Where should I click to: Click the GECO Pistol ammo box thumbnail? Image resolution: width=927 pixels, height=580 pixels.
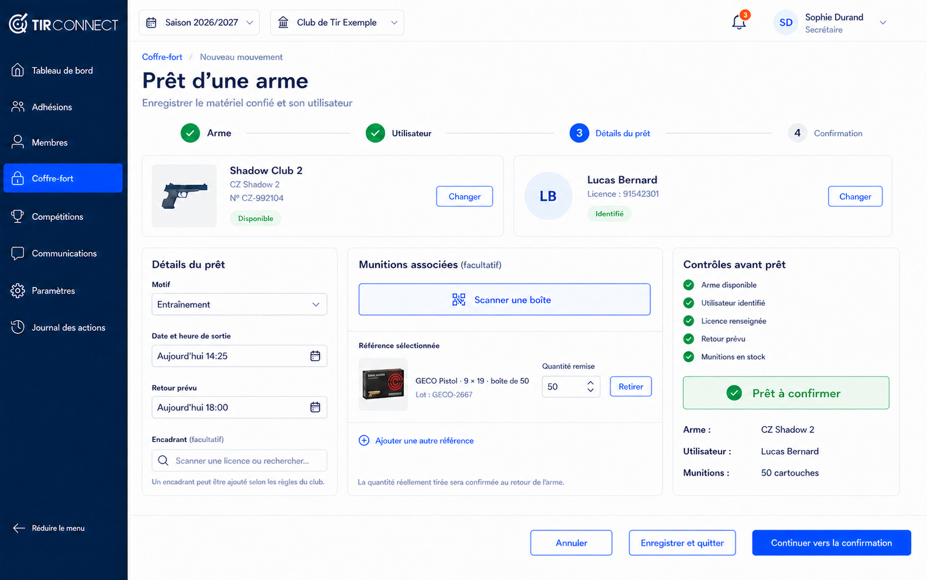383,384
